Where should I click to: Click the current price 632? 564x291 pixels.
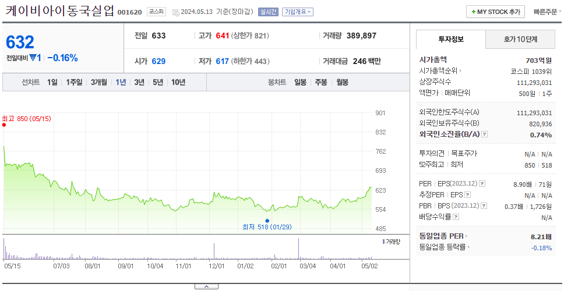pyautogui.click(x=20, y=42)
